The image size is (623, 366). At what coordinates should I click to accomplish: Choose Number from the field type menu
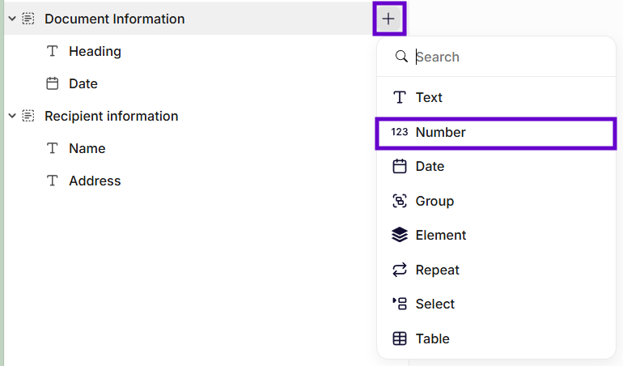coord(440,132)
